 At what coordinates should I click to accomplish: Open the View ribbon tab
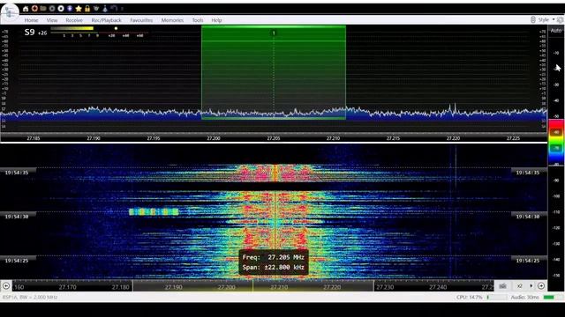pyautogui.click(x=52, y=20)
